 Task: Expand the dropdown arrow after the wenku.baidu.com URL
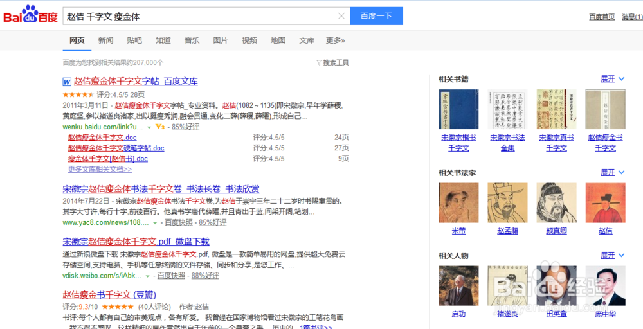[x=149, y=127]
